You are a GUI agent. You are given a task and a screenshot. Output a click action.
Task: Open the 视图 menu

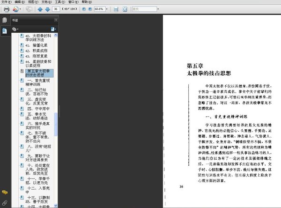[x=33, y=2]
